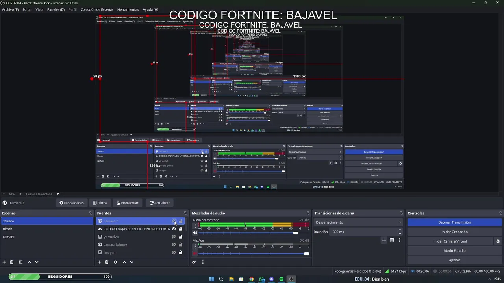Show the camara 2 source via eye icon
This screenshot has width=504, height=283.
click(174, 221)
